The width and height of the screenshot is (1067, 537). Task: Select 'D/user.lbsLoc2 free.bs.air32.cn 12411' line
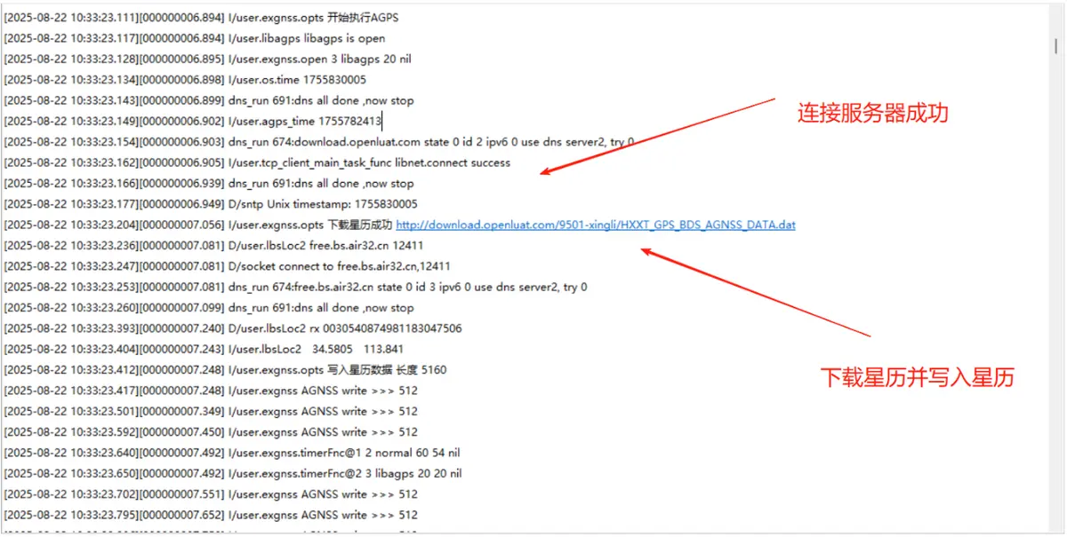coord(213,245)
